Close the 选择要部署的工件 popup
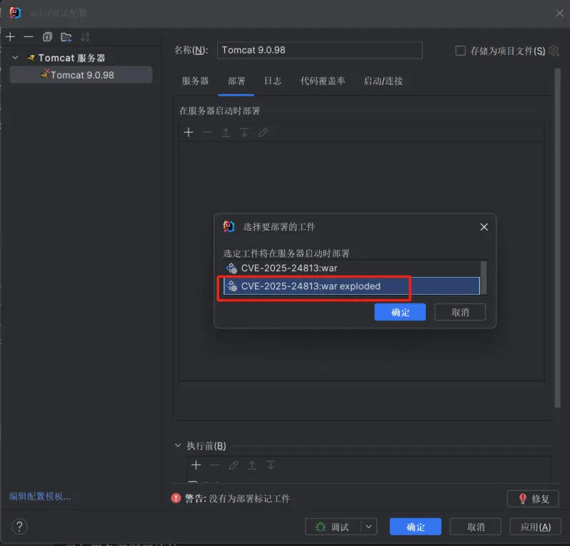Image resolution: width=570 pixels, height=546 pixels. point(484,227)
